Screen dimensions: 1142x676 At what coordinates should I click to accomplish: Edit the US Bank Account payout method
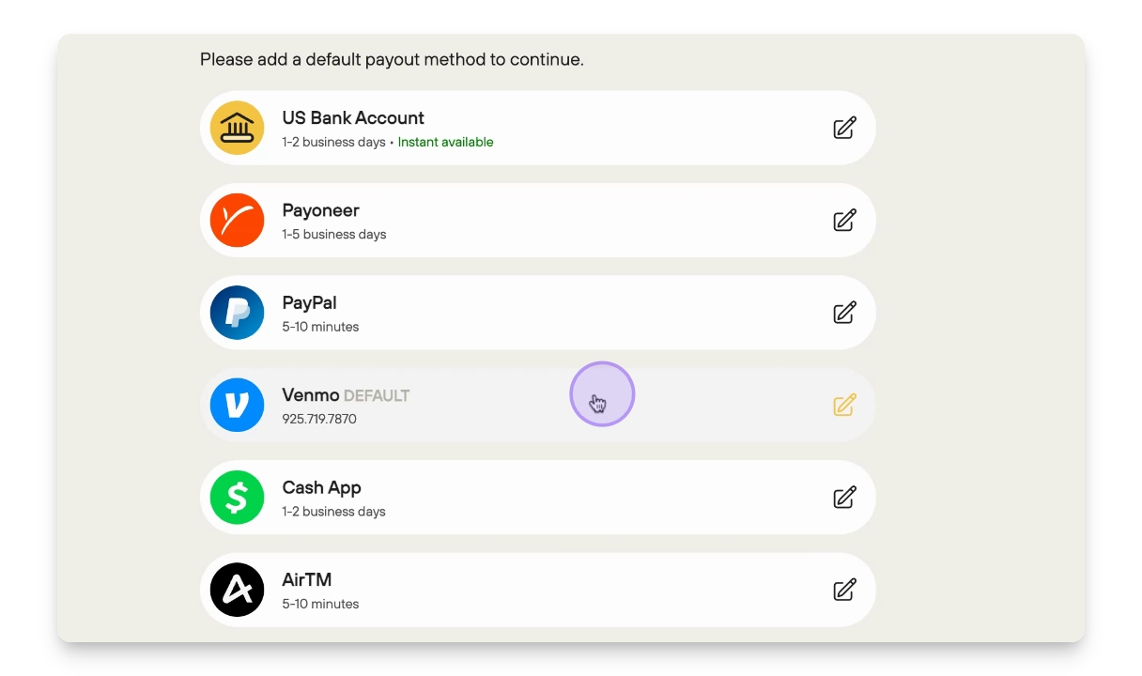(x=844, y=128)
